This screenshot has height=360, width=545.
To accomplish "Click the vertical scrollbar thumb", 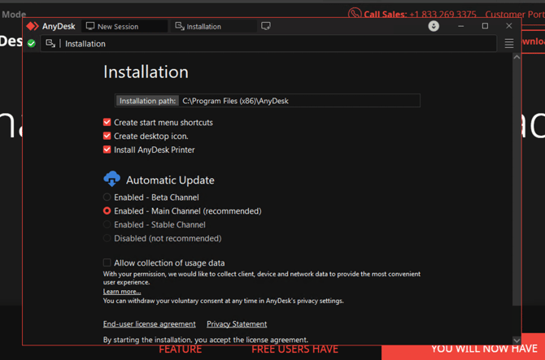I will tap(517, 184).
